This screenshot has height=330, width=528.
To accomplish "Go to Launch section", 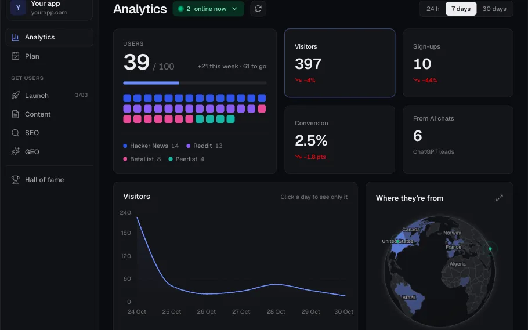I will (49, 95).
